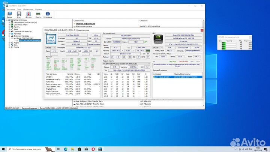The image size is (270, 152).
Task: Expand the Сеть tree node
Action: 9,45
